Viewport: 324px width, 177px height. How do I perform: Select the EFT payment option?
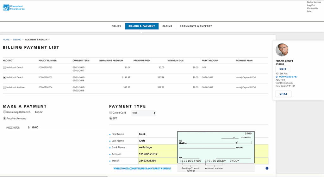coord(111,118)
